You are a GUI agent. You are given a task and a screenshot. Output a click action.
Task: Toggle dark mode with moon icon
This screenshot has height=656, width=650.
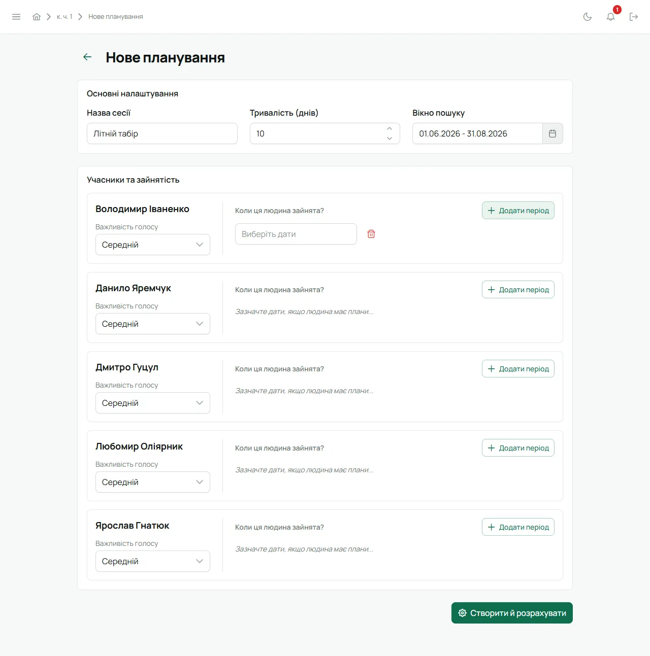tap(588, 17)
